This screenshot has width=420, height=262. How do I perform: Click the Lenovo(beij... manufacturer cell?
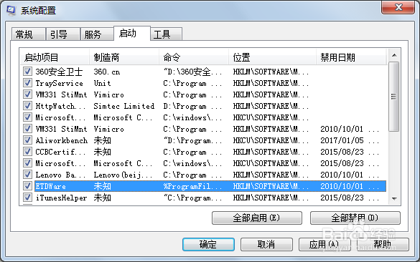tap(123, 175)
